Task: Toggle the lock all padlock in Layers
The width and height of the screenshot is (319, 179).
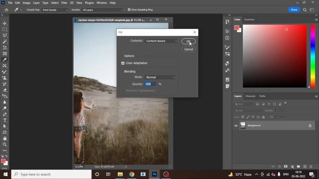Action: pos(264,117)
